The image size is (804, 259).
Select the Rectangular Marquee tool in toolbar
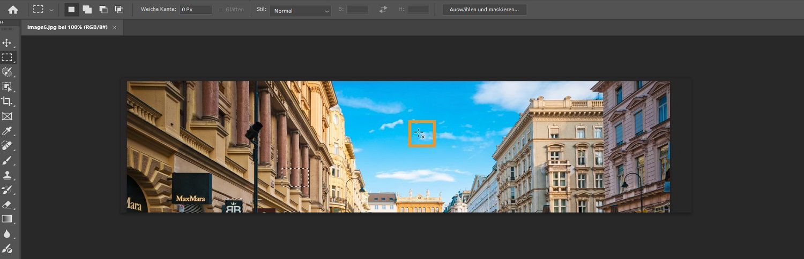7,57
